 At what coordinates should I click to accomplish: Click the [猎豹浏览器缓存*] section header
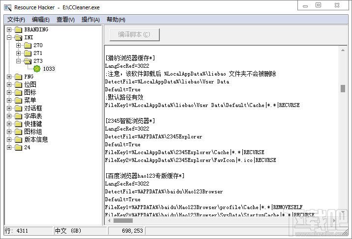point(130,58)
